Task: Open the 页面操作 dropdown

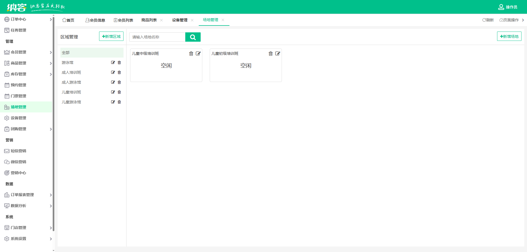Action: point(509,20)
